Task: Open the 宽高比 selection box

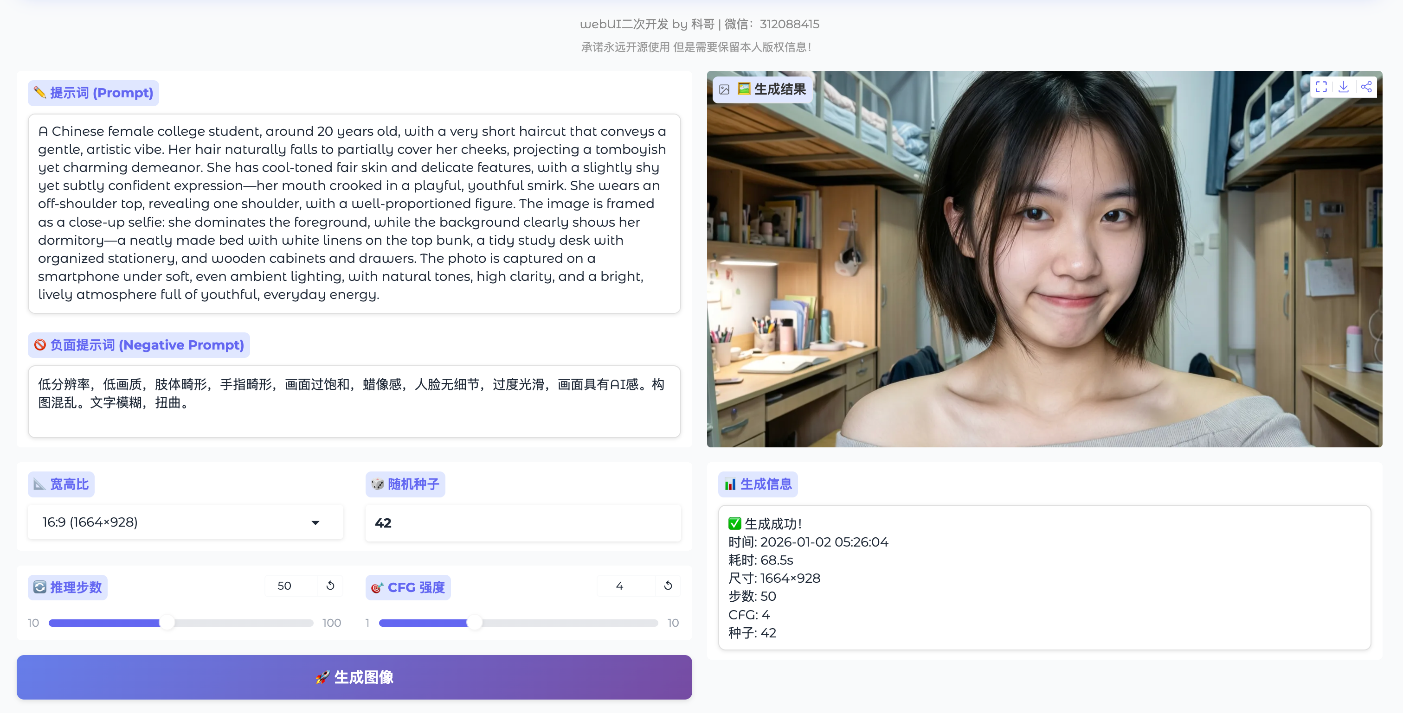Action: point(174,522)
